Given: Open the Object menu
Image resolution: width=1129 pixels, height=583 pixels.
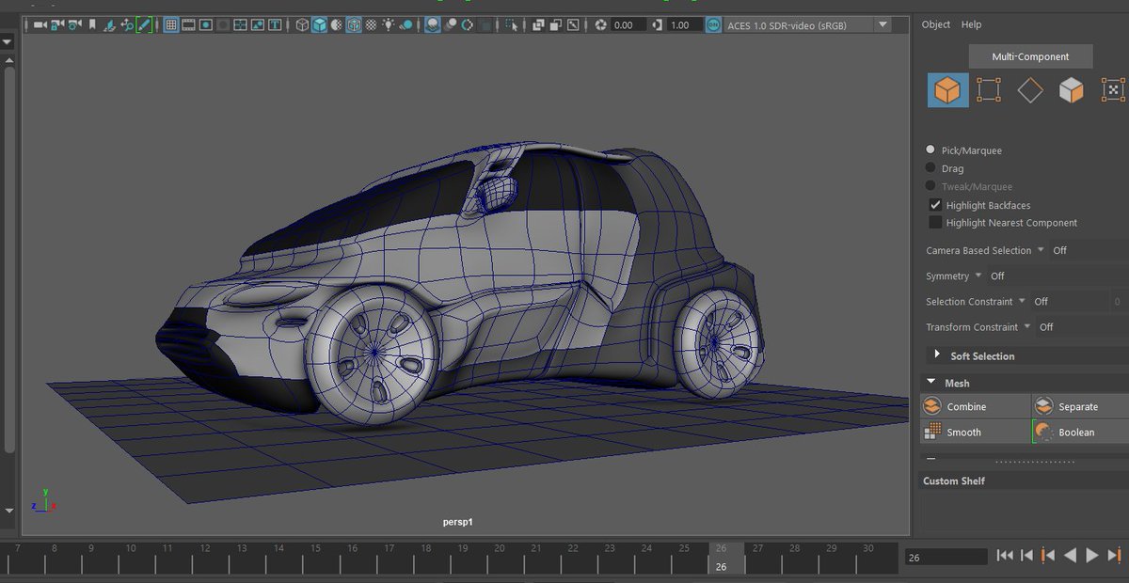Looking at the screenshot, I should (x=936, y=24).
